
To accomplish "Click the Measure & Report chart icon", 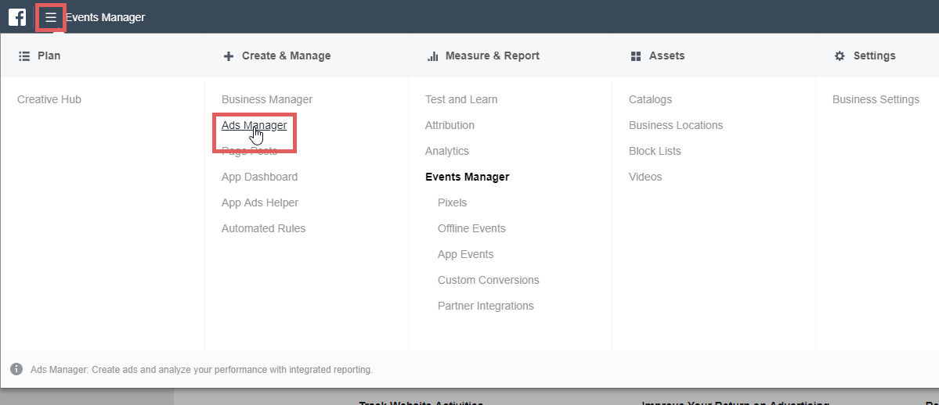I will 432,56.
